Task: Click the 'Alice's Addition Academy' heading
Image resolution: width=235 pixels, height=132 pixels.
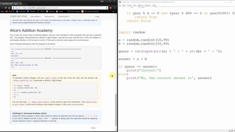Action: pos(31,30)
